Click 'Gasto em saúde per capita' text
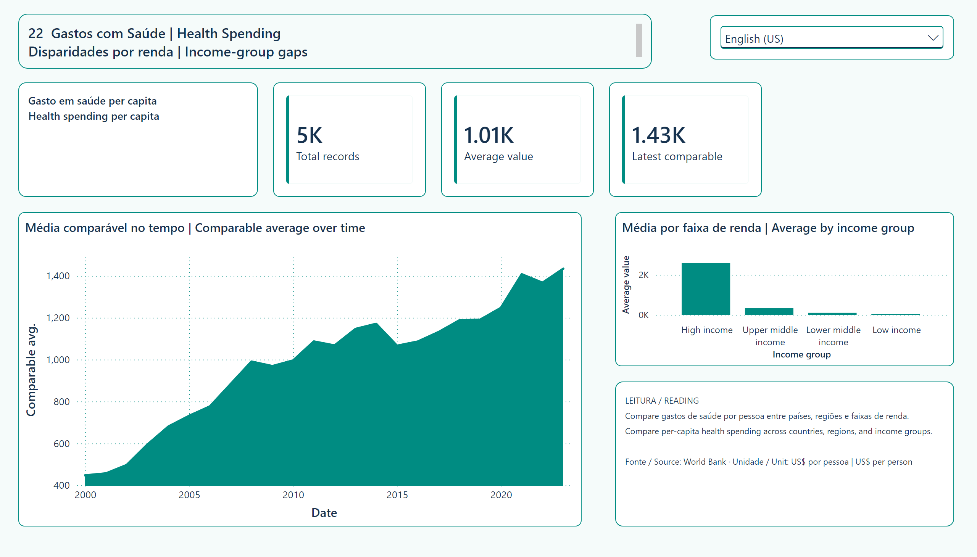 click(93, 101)
